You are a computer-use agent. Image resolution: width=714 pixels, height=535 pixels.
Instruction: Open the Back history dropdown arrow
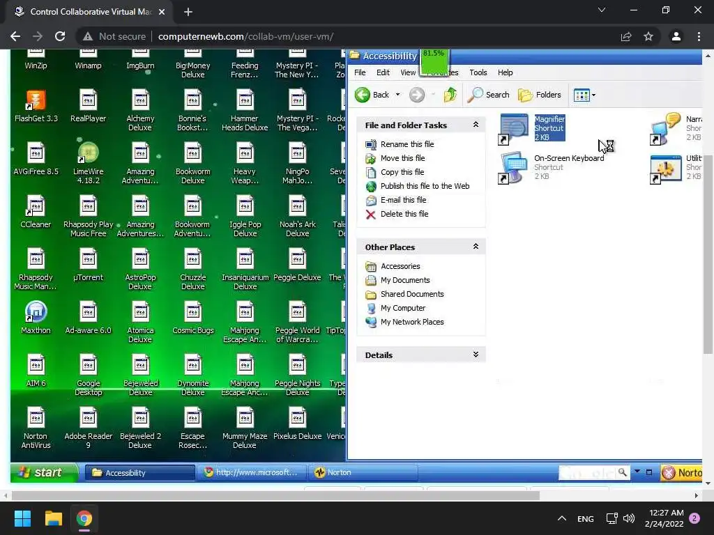pos(397,95)
